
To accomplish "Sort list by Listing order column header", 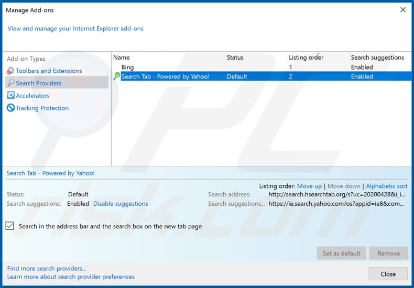I will (306, 57).
